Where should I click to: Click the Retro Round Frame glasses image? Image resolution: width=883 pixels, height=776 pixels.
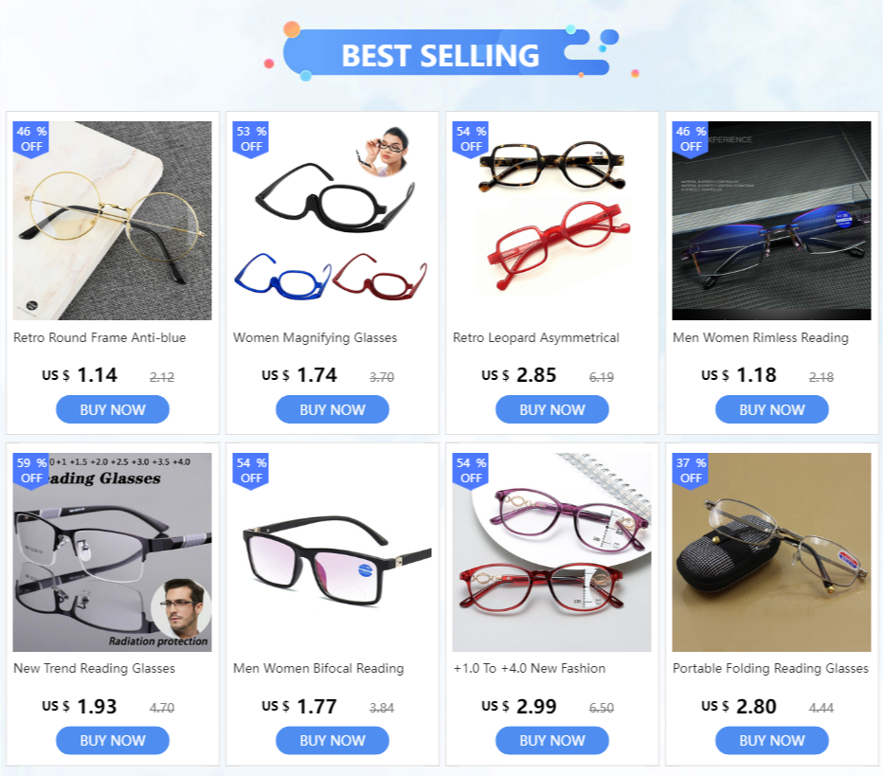(112, 220)
